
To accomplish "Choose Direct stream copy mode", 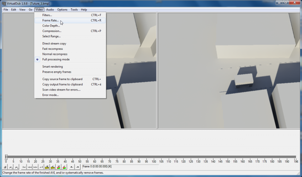I will pyautogui.click(x=54, y=43).
